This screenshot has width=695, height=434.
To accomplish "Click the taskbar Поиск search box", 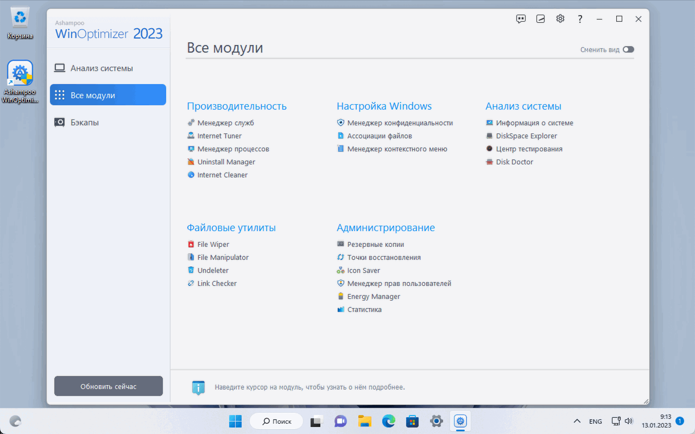I will coord(276,421).
